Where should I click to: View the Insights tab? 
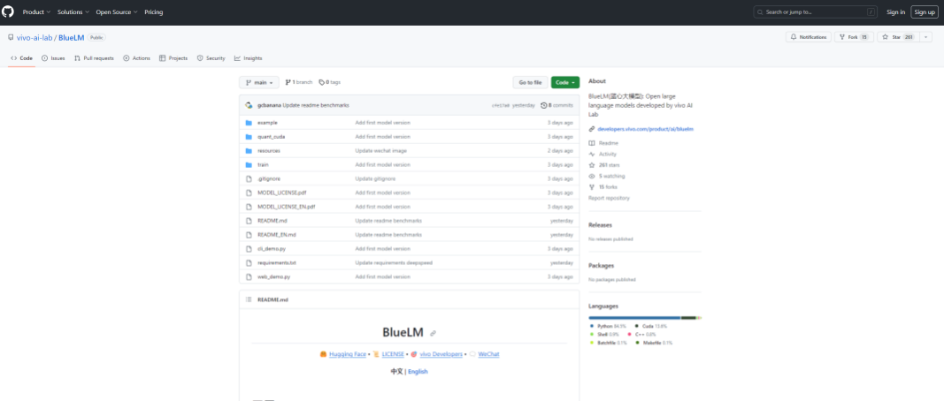(x=248, y=58)
